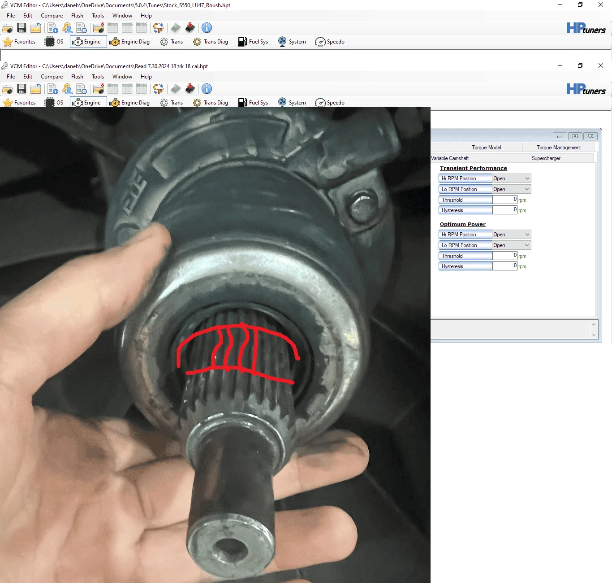Click description panel scrollbar down arrow

(594, 335)
